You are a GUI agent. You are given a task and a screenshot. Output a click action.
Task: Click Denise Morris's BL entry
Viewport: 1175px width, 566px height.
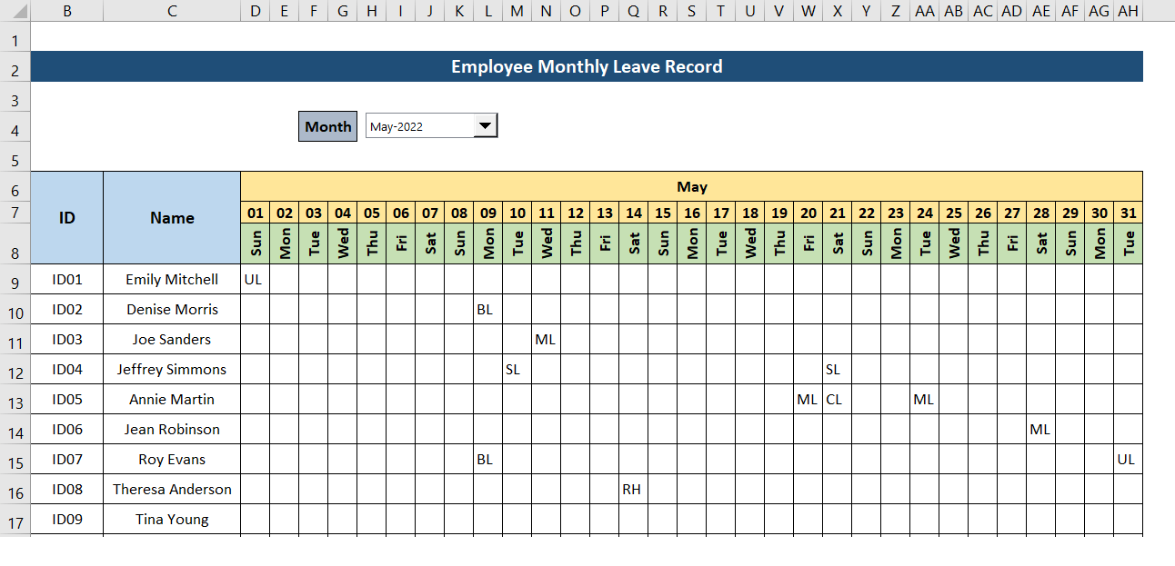pos(487,309)
